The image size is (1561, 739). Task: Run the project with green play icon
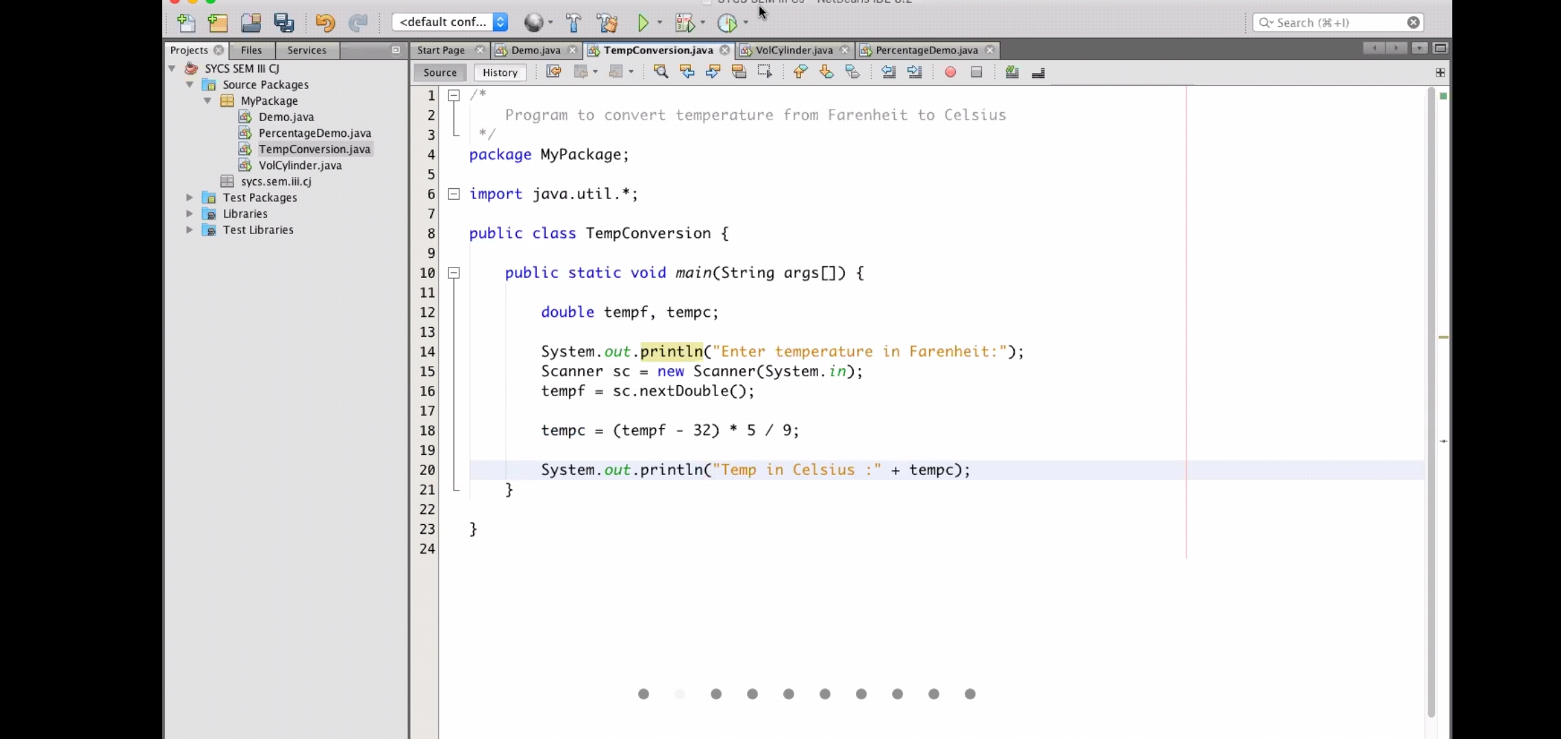click(643, 23)
